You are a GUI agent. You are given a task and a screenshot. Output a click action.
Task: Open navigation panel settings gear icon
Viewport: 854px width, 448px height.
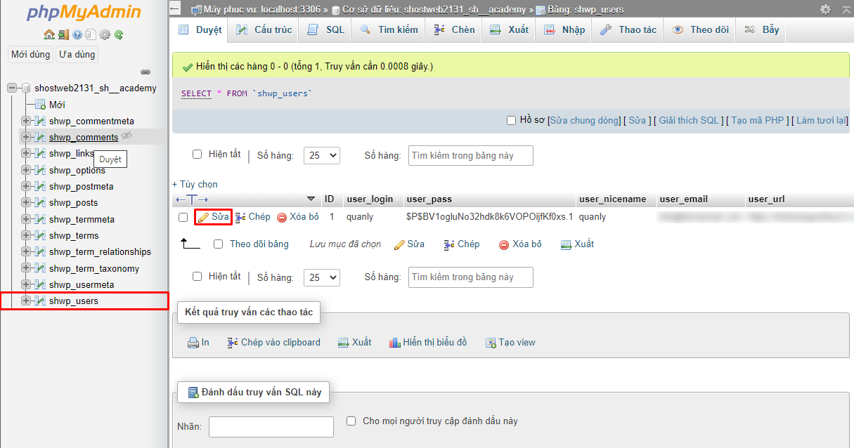click(105, 34)
